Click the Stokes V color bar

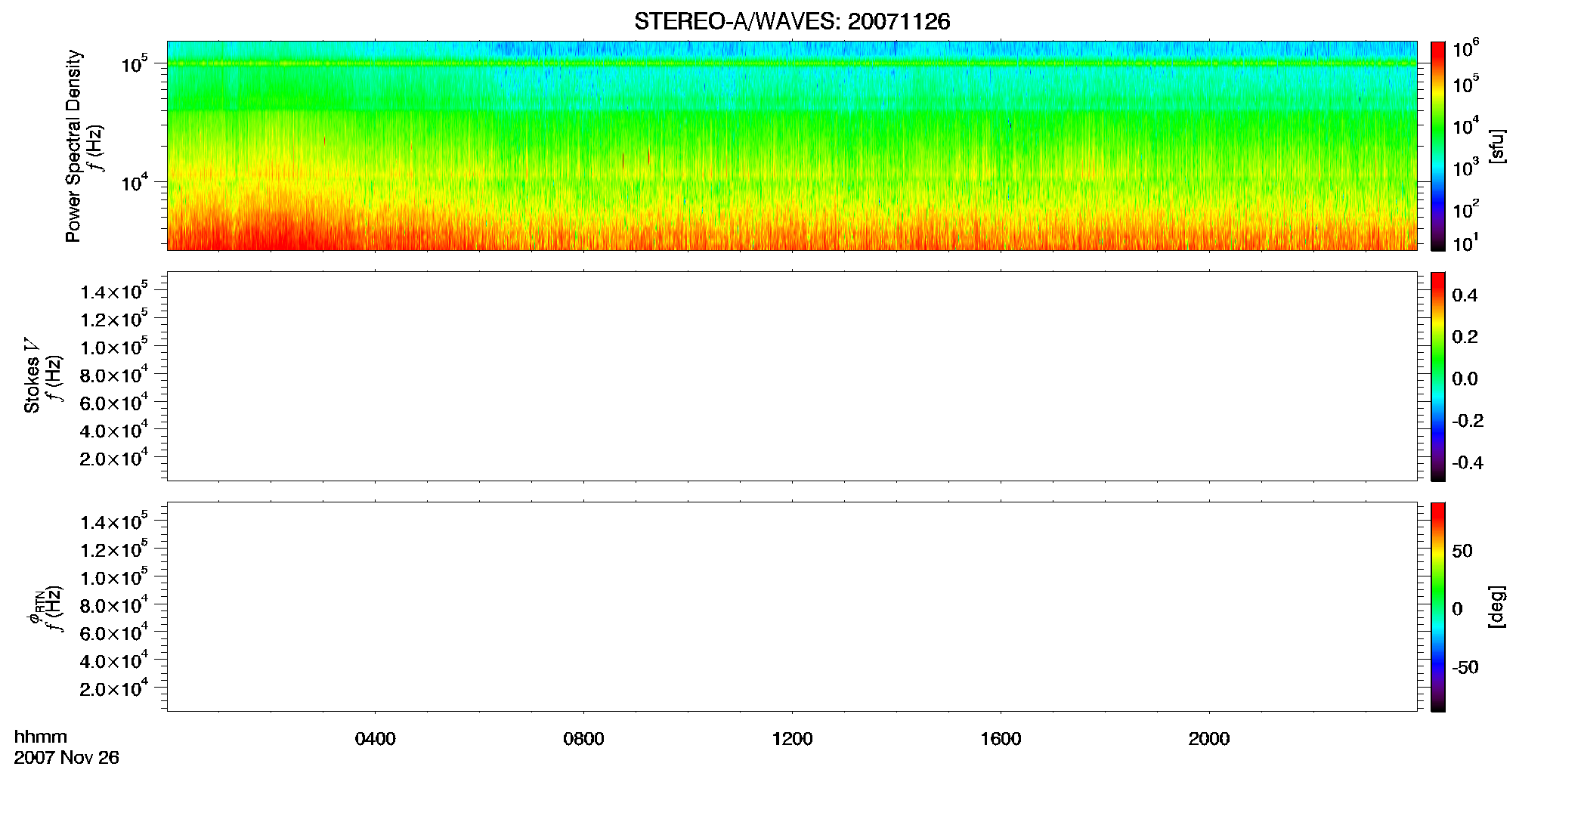click(x=1438, y=376)
